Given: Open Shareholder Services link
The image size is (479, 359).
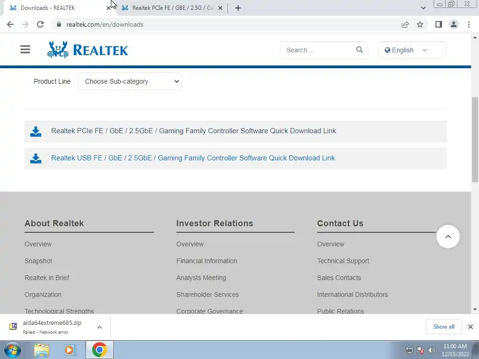Looking at the screenshot, I should pos(207,294).
